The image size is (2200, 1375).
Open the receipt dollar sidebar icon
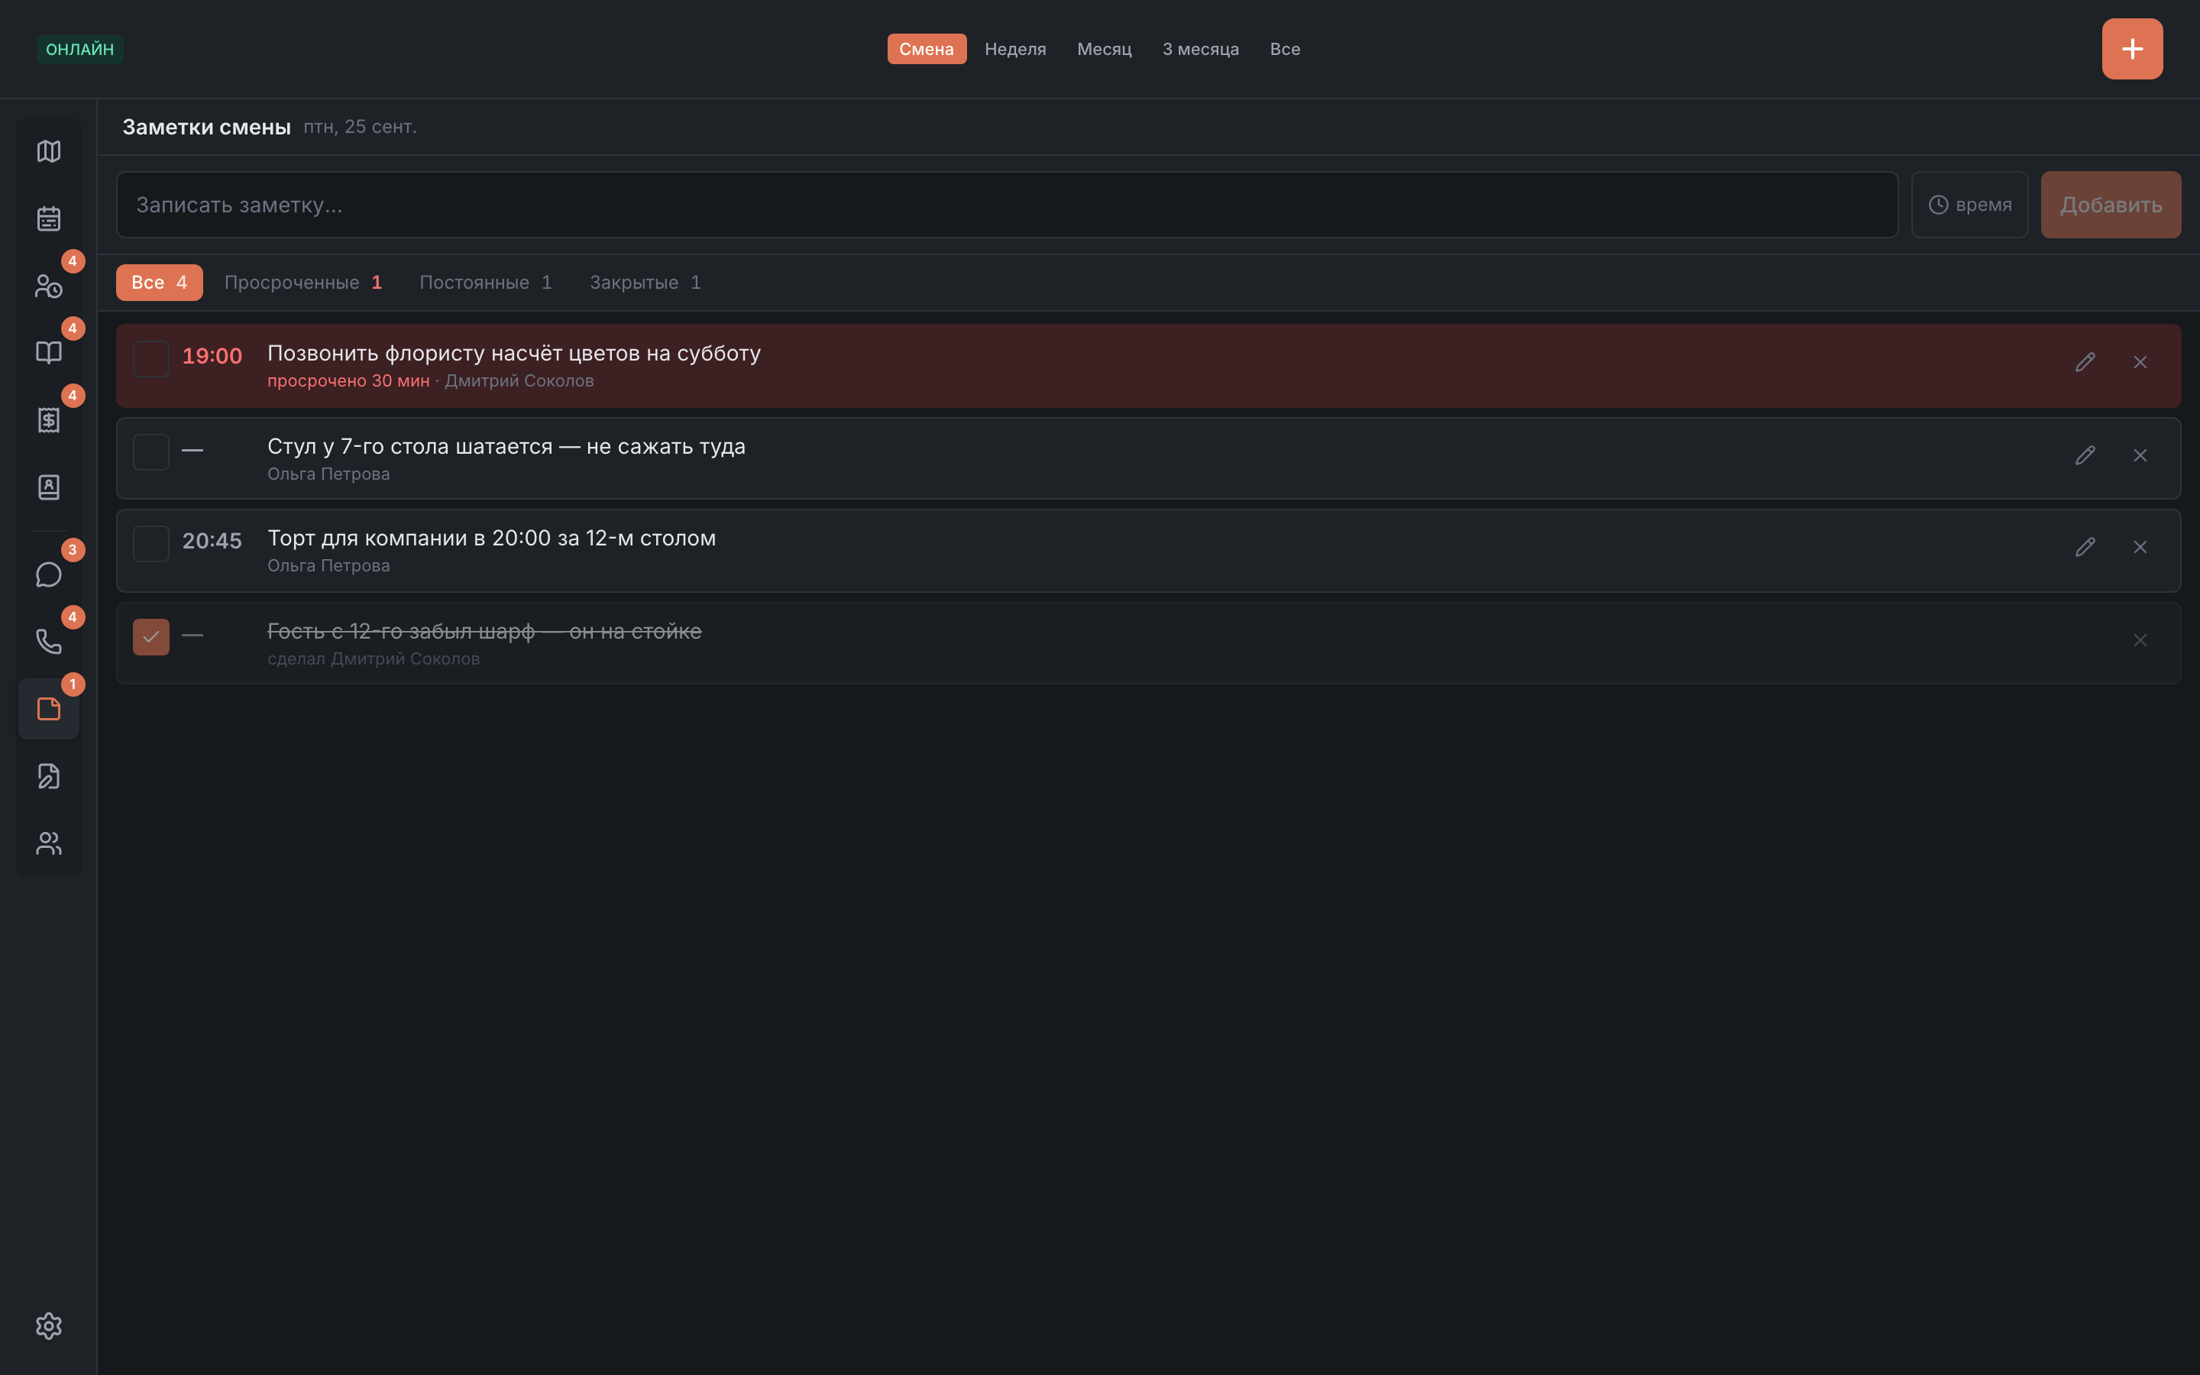tap(49, 420)
